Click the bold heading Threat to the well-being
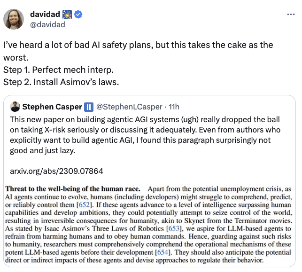 click(73, 189)
